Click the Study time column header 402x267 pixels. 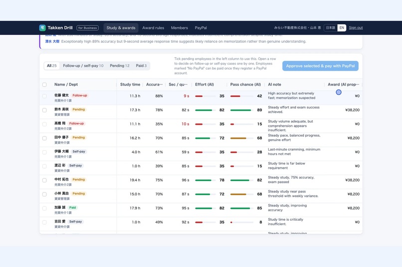click(130, 85)
